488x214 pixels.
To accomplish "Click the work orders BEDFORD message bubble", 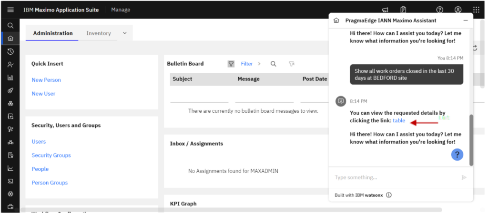I will (407, 75).
